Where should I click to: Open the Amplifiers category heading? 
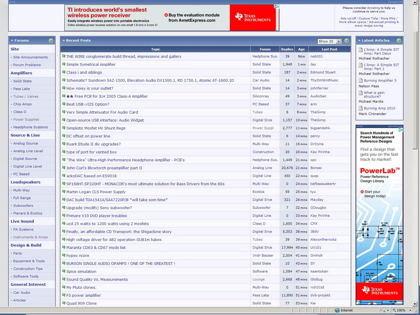coord(21,73)
